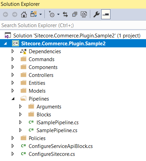Click the Models folder icon
This screenshot has width=146, height=161.
(24, 91)
